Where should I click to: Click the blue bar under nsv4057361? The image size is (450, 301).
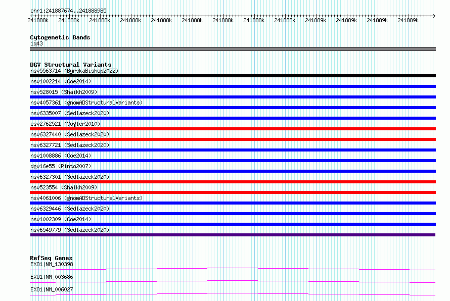(x=233, y=108)
